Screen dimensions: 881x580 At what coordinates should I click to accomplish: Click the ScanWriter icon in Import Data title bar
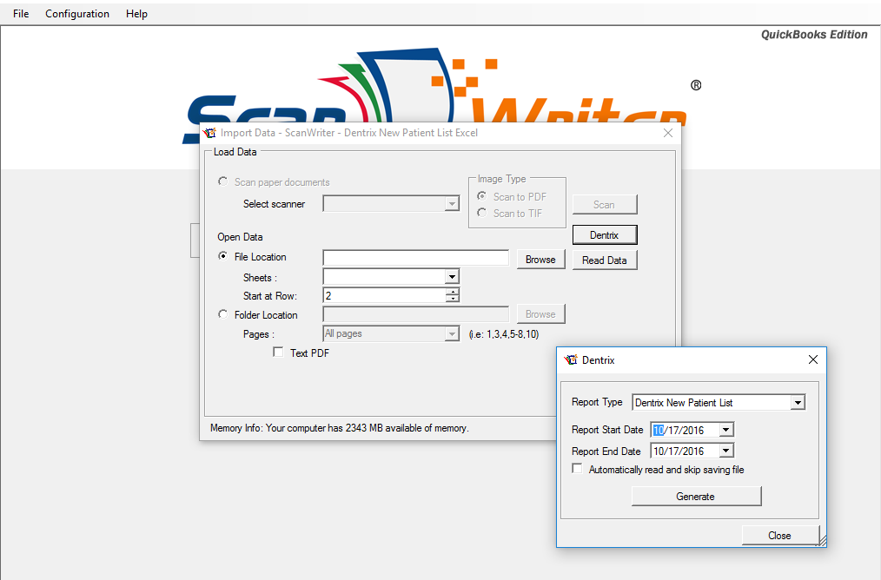[x=209, y=133]
